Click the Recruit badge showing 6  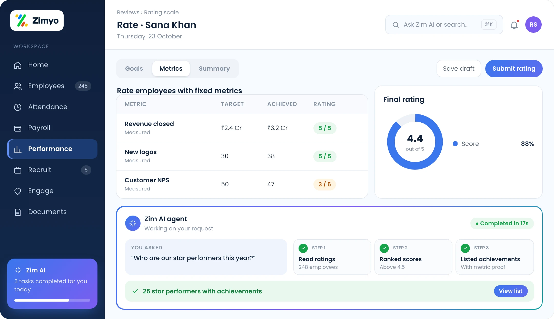click(86, 170)
